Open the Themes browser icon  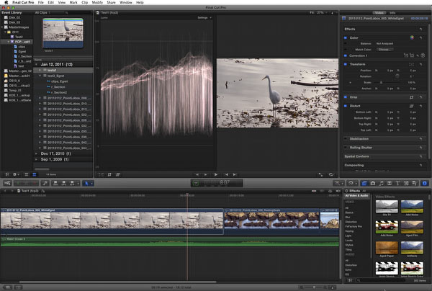pyautogui.click(x=414, y=183)
